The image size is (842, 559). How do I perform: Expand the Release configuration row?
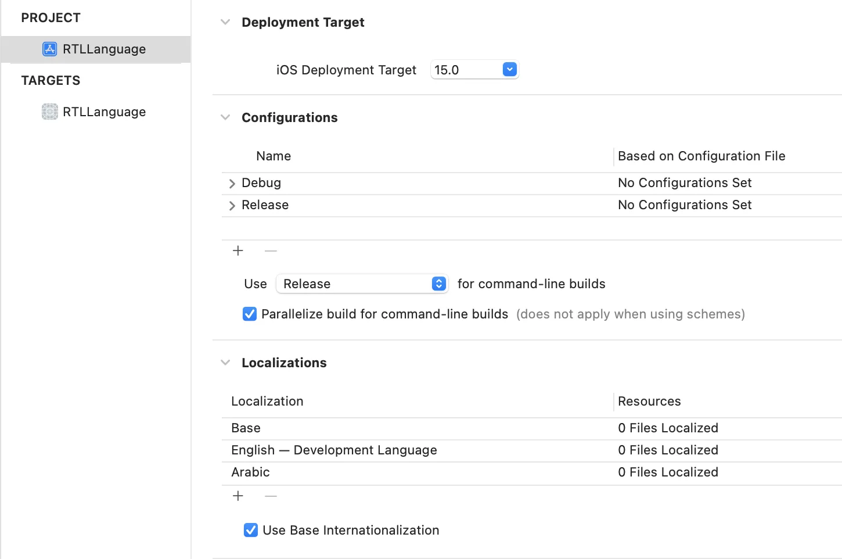coord(232,206)
